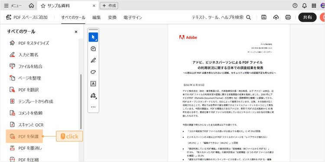325x162 pixels.
Task: Click the magnifier search icon
Action: point(249,18)
